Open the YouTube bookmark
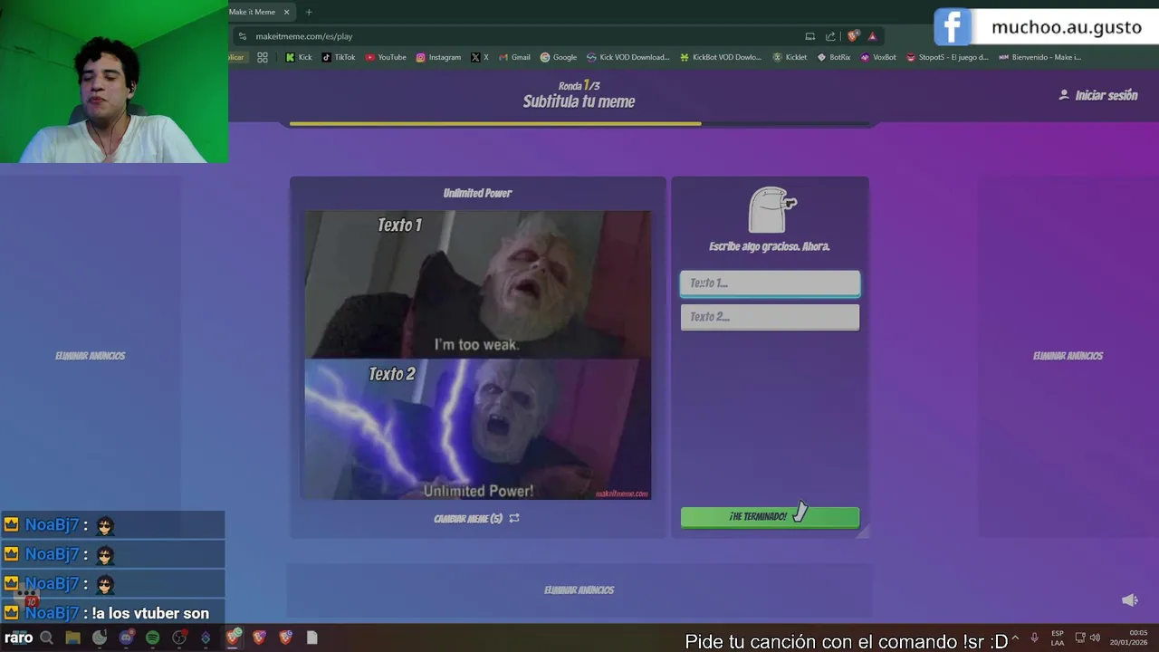This screenshot has width=1159, height=652. tap(386, 57)
